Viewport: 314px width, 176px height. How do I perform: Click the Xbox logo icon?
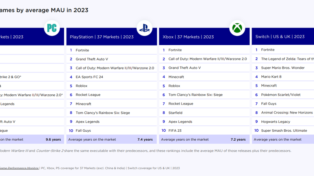[x=237, y=28]
